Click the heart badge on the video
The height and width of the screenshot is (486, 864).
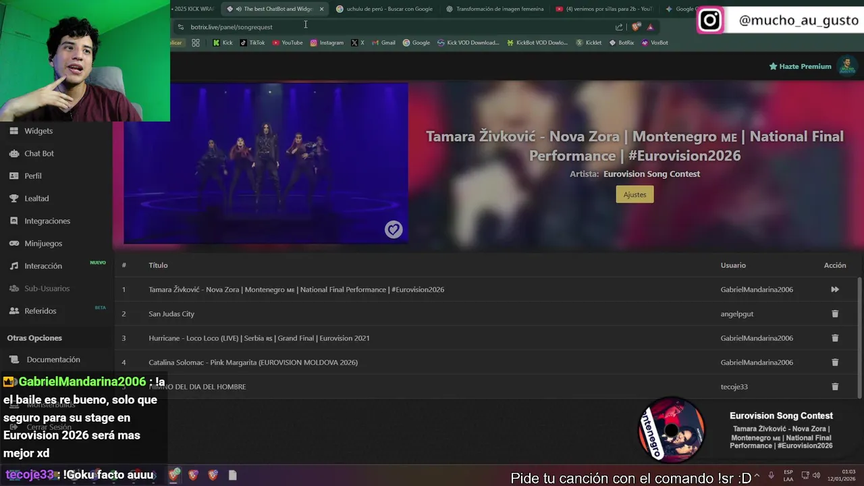394,230
